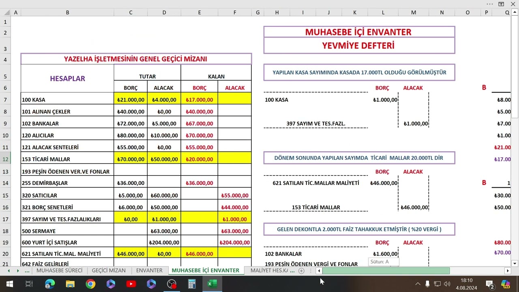The width and height of the screenshot is (519, 292).
Task: Click the horizontal scrollbar right arrow
Action: coord(508,271)
